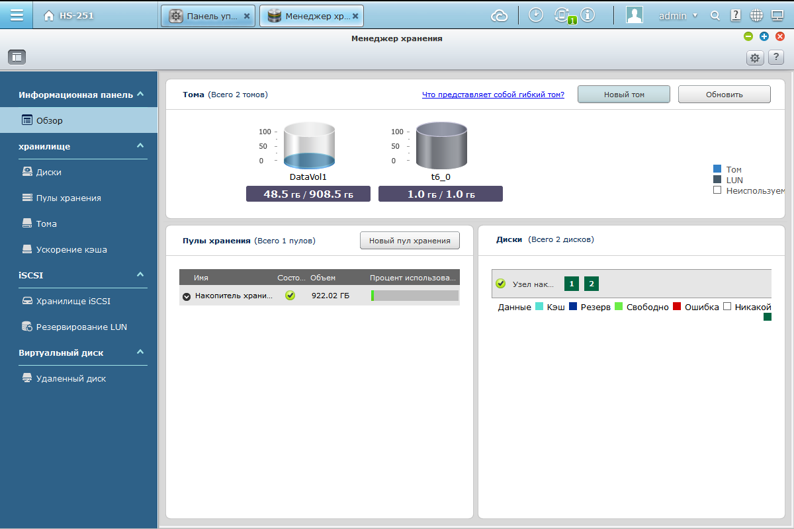The image size is (794, 529).
Task: Click the 1.0 ГБ / 1.0 ГБ label
Action: click(441, 194)
